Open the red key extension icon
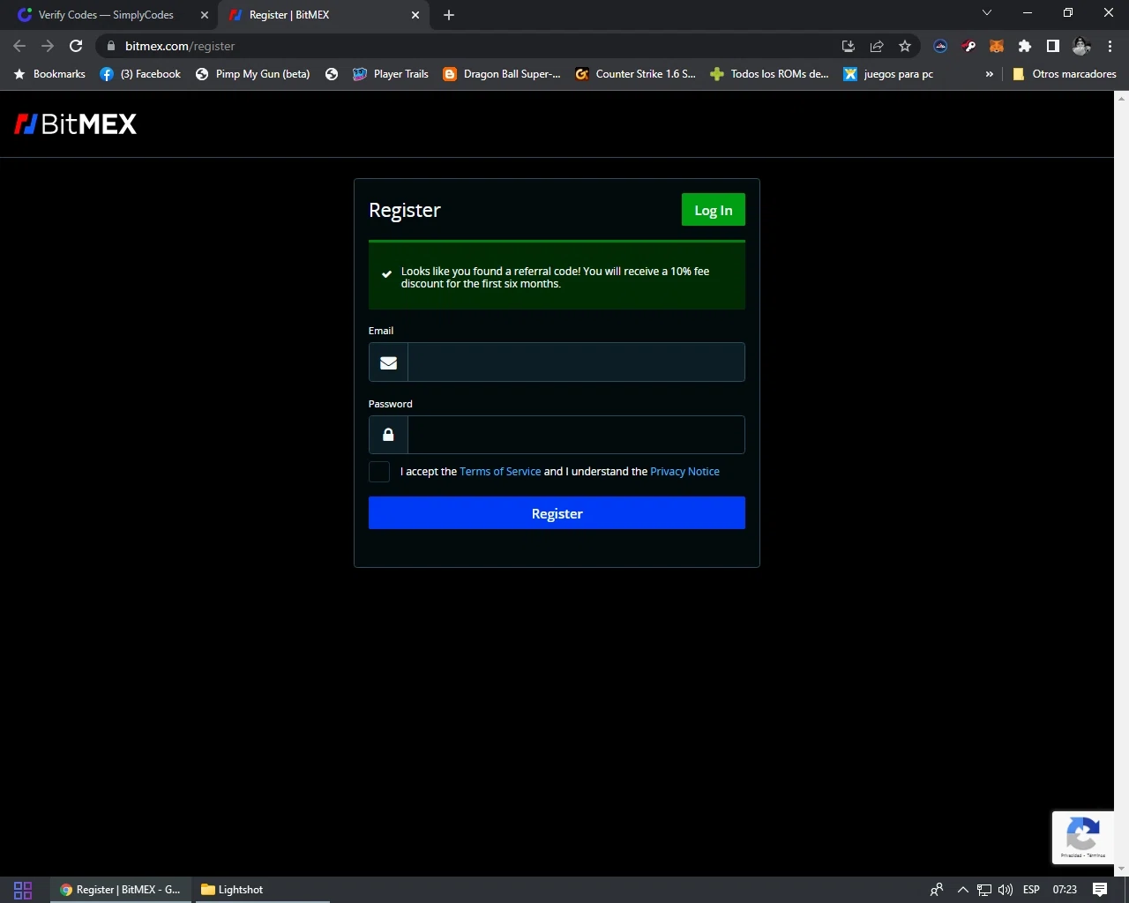 968,46
